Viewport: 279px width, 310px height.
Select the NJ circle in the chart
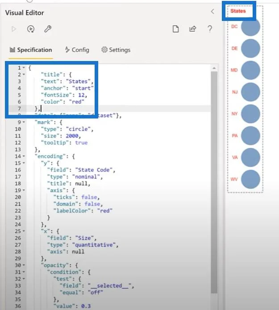250,92
